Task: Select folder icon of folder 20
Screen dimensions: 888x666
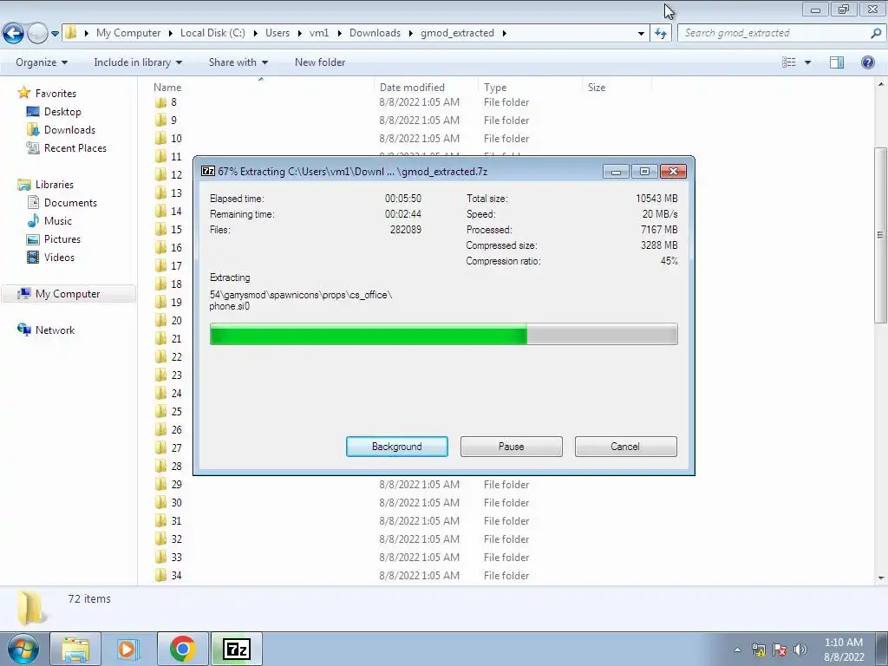Action: [160, 321]
